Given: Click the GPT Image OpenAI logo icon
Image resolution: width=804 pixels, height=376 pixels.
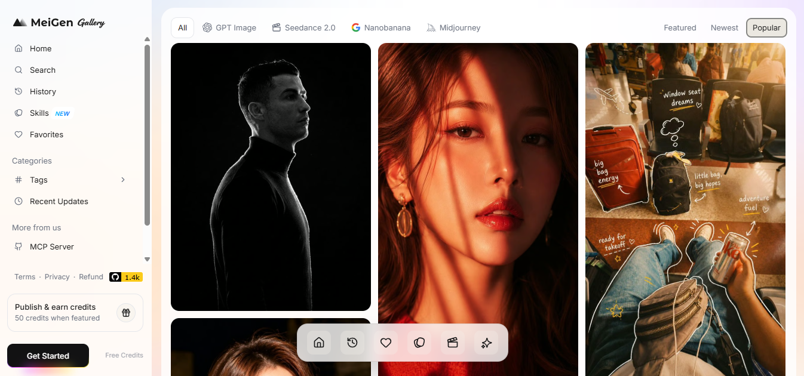Looking at the screenshot, I should pyautogui.click(x=207, y=27).
